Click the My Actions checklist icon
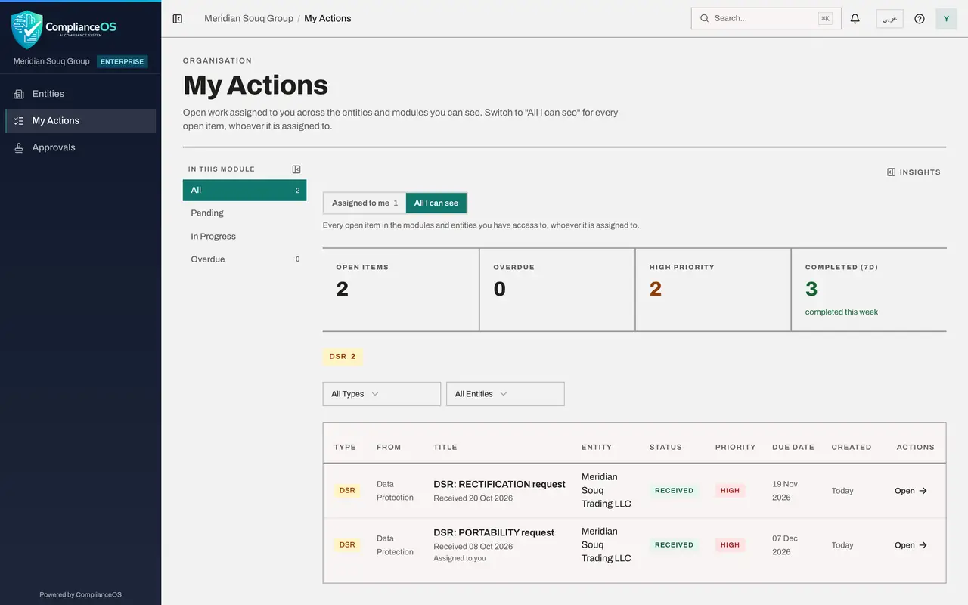The image size is (968, 605). (x=19, y=121)
